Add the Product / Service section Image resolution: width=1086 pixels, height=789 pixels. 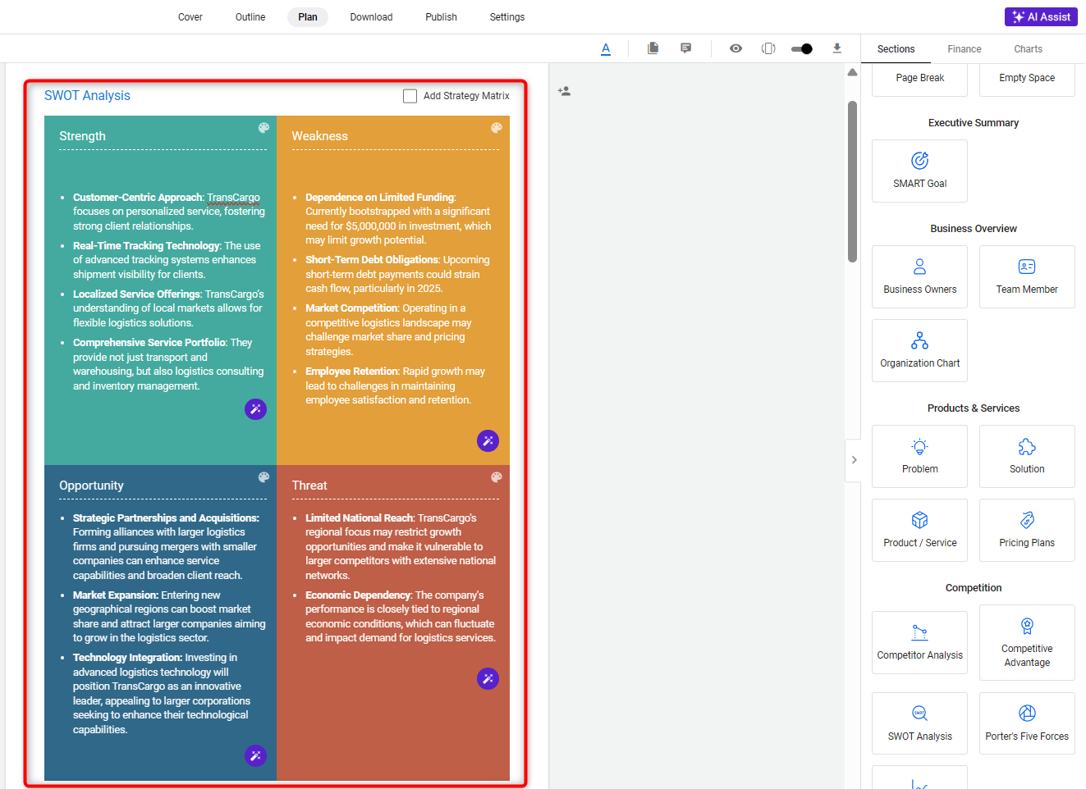point(919,530)
